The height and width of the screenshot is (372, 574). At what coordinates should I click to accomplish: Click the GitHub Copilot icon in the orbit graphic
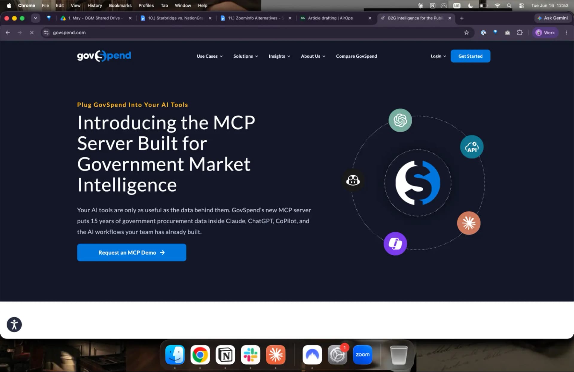click(353, 180)
